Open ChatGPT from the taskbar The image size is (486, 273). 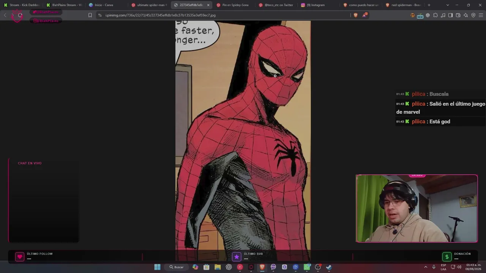tap(229, 267)
